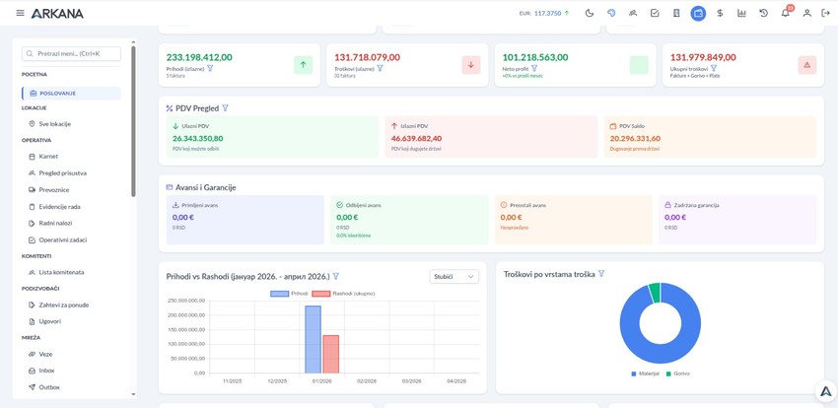Open the Stubići chart type dropdown
This screenshot has height=408, width=838.
point(454,277)
